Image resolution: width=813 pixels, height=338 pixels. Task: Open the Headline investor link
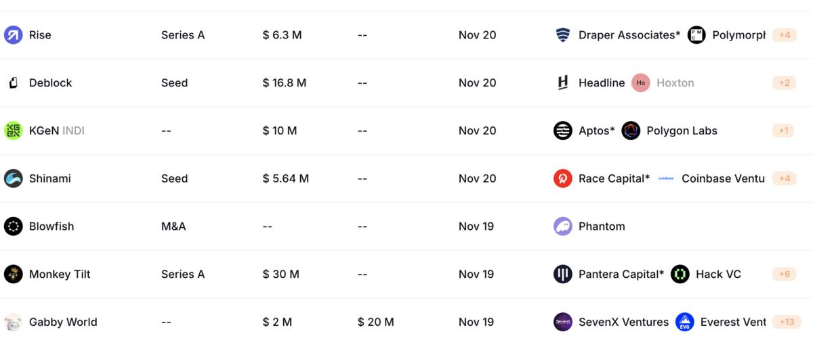pyautogui.click(x=602, y=83)
